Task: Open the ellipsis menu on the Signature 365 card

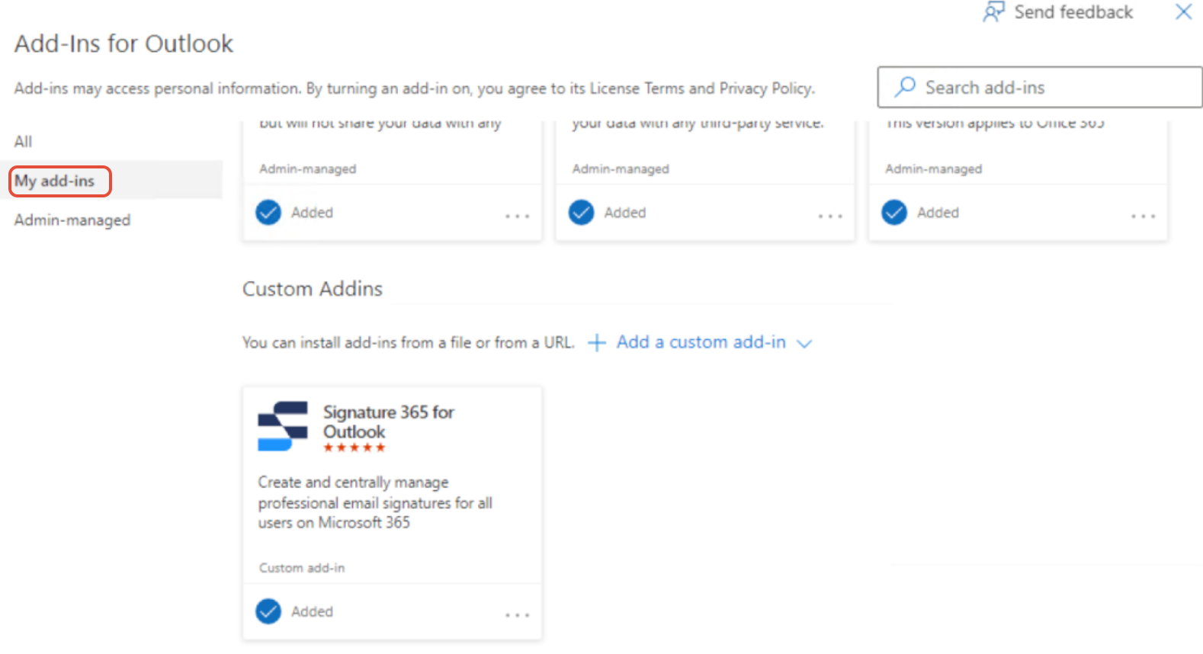Action: [517, 614]
